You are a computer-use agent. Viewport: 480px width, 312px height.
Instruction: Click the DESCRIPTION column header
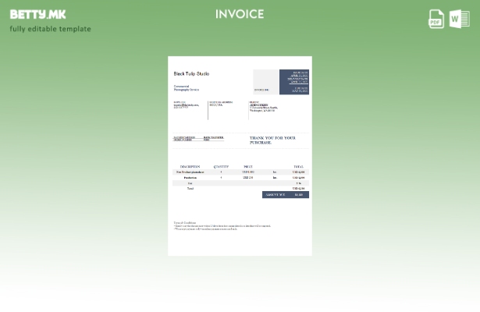pyautogui.click(x=190, y=166)
